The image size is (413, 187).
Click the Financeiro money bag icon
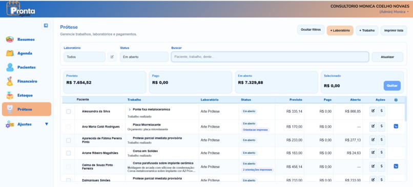click(x=10, y=81)
